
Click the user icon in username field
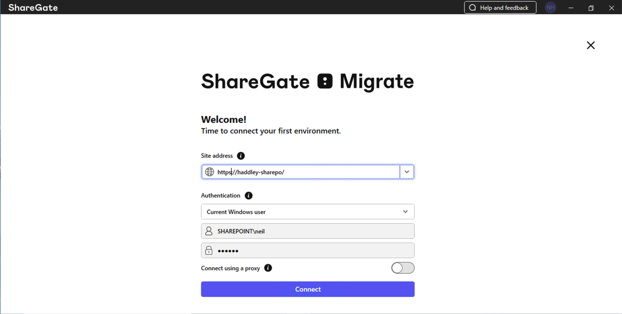pyautogui.click(x=209, y=231)
